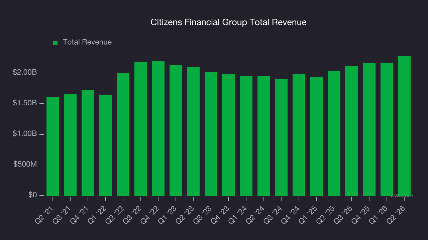Select the revenue bar for Q2 '24
The height and width of the screenshot is (240, 428).
tap(264, 136)
